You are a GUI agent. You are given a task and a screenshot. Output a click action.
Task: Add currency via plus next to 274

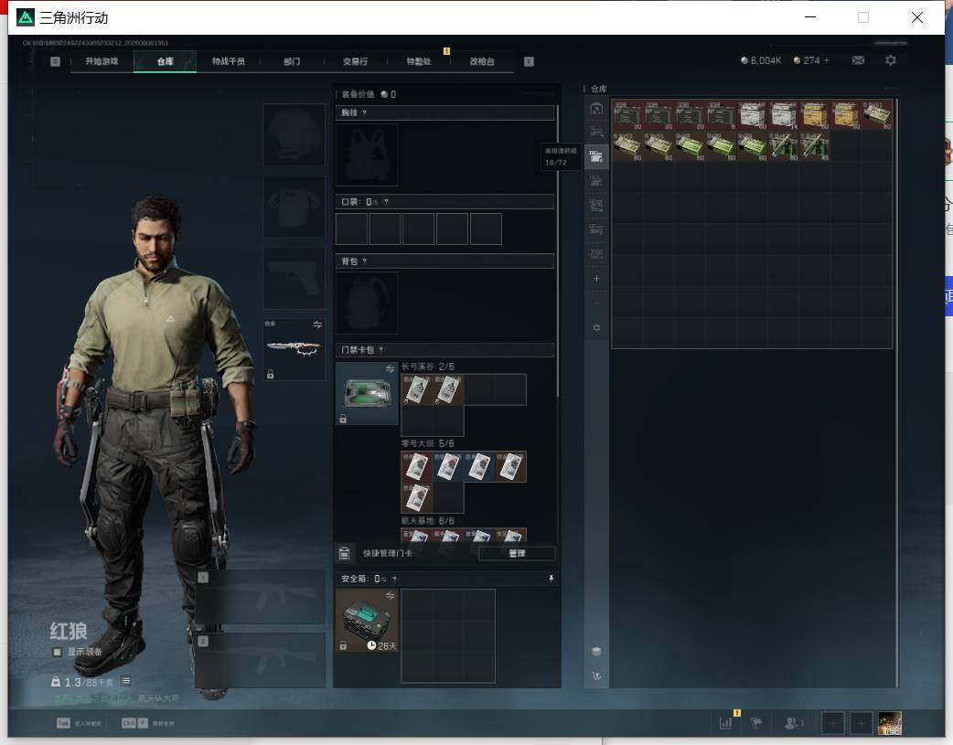[x=826, y=60]
